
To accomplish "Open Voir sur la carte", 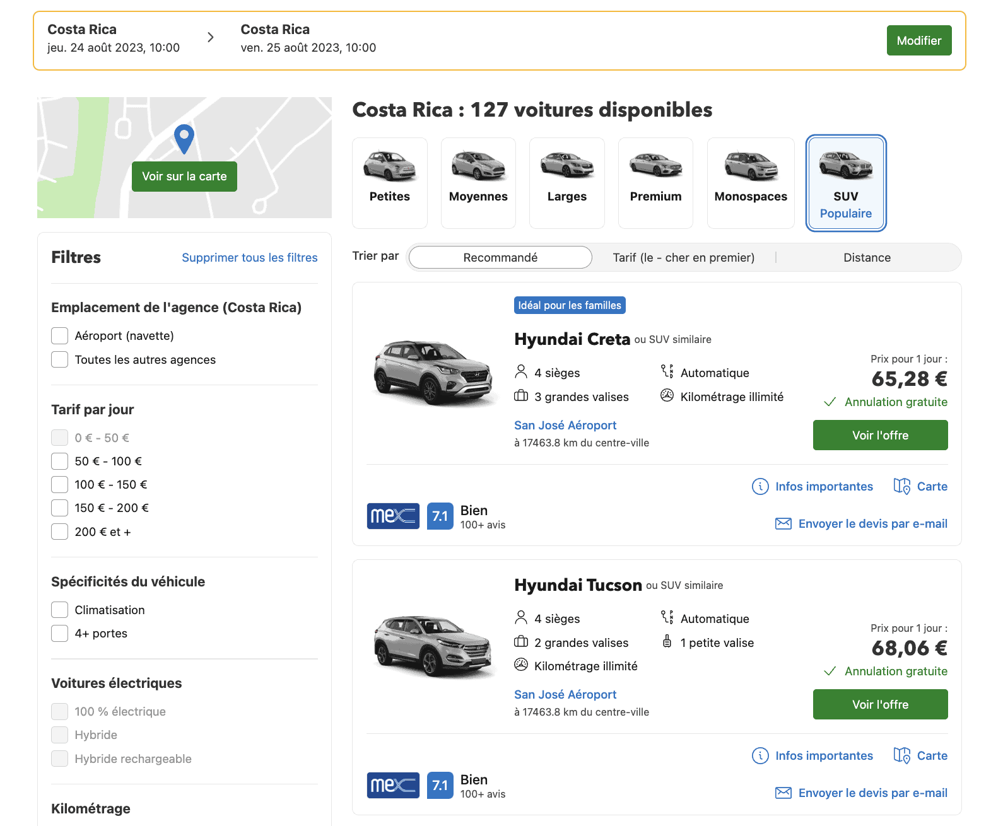I will [184, 177].
